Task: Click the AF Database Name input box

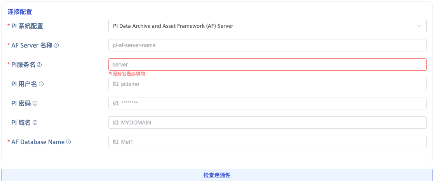Action: tap(267, 142)
